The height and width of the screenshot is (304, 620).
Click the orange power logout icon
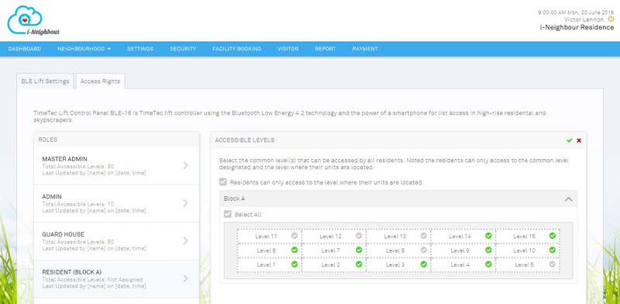[x=611, y=19]
